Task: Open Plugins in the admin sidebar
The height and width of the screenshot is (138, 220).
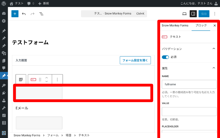Action: [4, 93]
